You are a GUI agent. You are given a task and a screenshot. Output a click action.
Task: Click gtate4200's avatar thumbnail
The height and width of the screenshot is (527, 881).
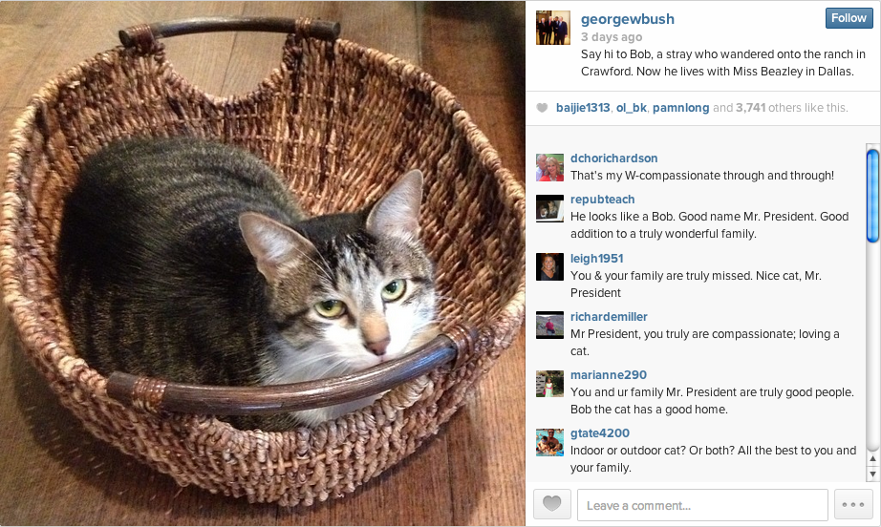[549, 442]
